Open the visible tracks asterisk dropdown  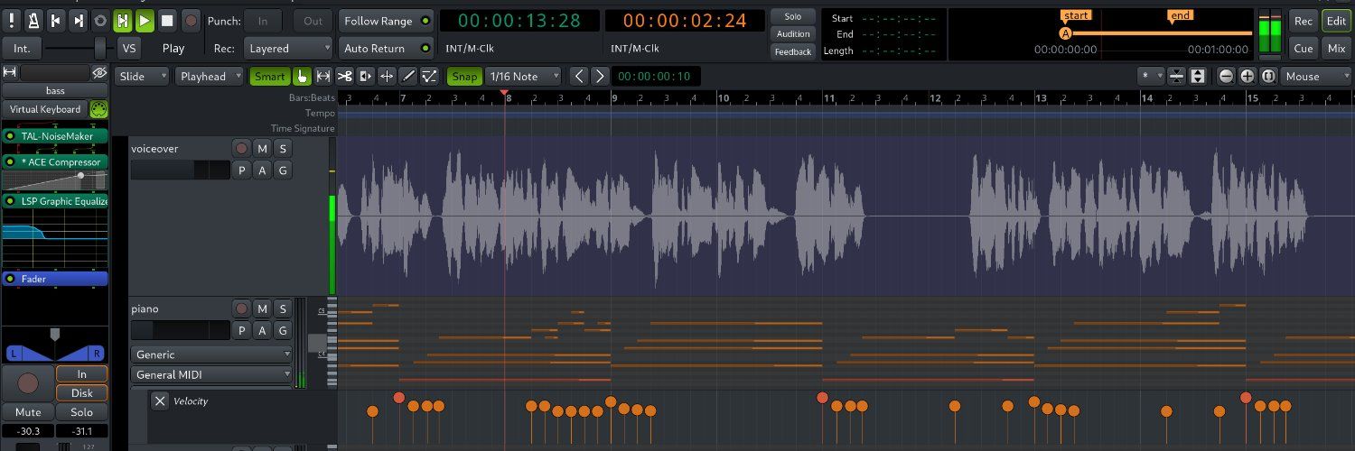(x=1151, y=77)
